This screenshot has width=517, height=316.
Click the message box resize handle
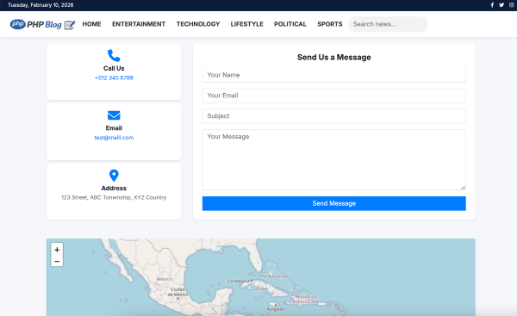(x=463, y=187)
